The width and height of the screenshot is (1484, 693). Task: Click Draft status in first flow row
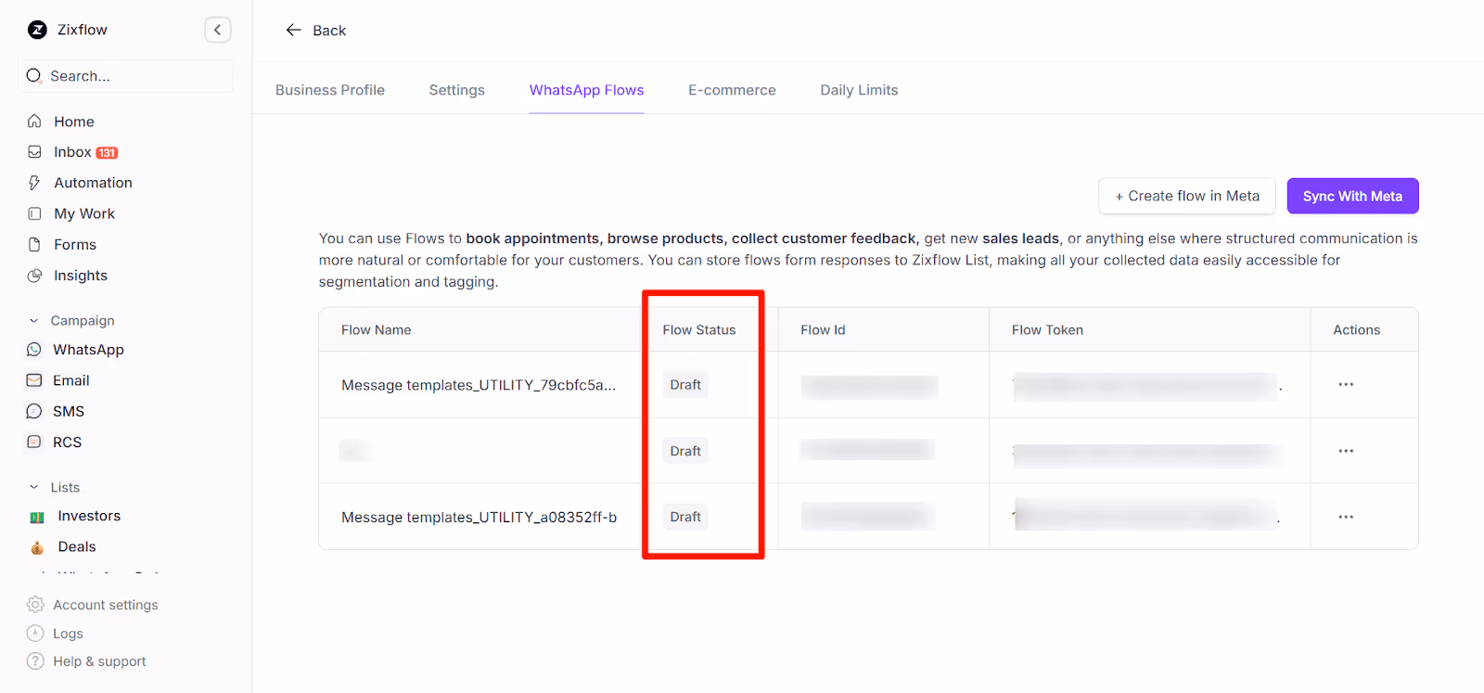point(685,384)
